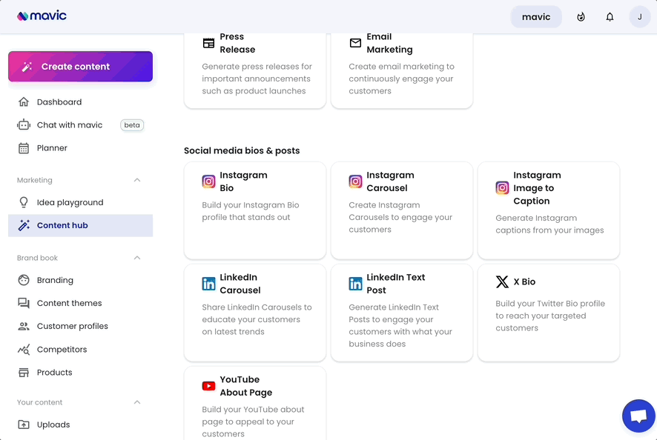Click the X logo on X Bio card
Viewport: 657px width, 440px height.
point(502,281)
